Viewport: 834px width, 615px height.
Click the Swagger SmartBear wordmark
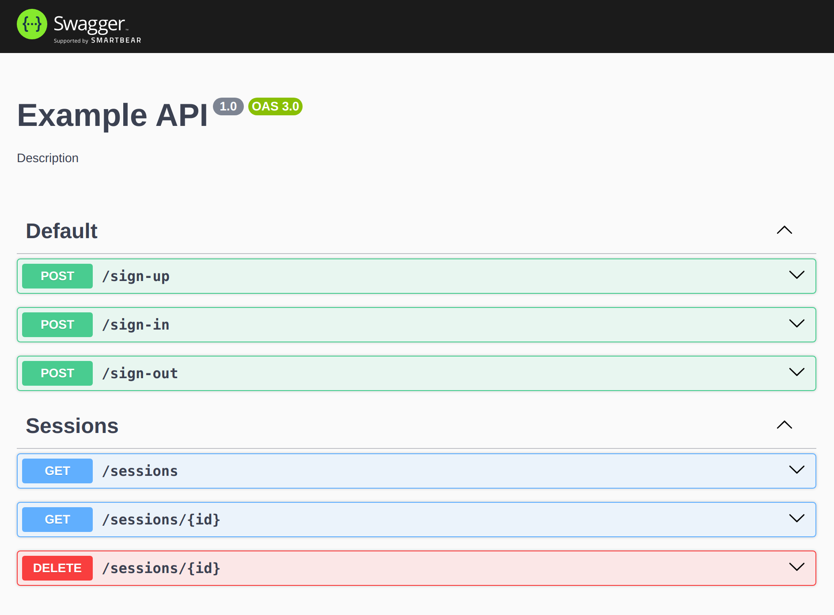tap(97, 29)
